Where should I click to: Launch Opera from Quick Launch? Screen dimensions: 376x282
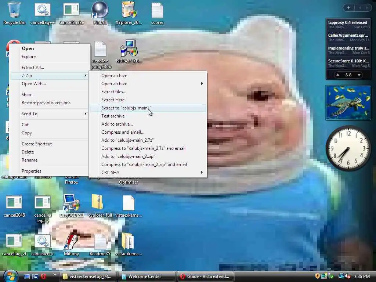pos(43,276)
